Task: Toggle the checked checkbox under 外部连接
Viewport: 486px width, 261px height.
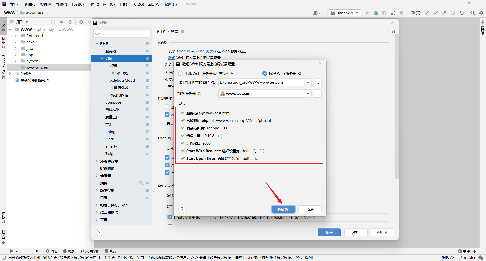Action: 167,114
